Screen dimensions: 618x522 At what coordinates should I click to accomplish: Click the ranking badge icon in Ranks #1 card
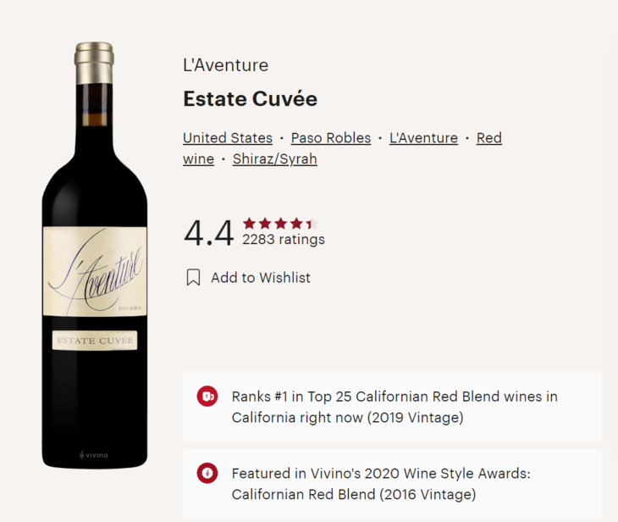(x=207, y=396)
